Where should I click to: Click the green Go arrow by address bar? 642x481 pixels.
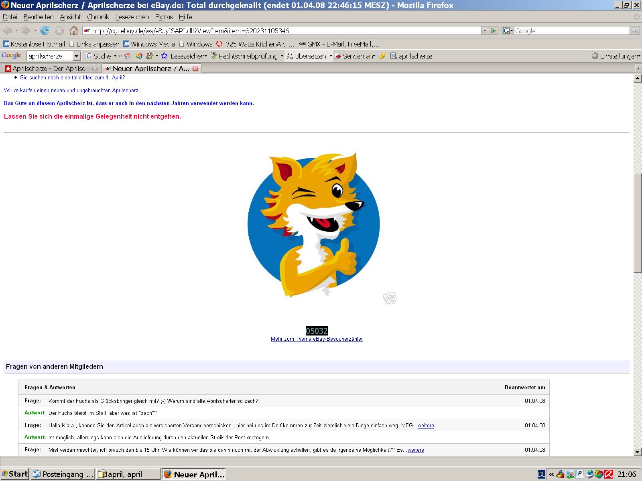(494, 30)
